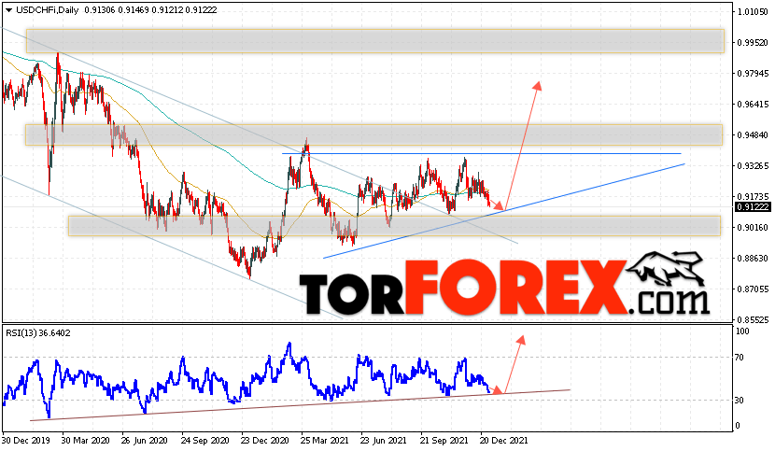Click the RSI 0 scale label
This screenshot has height=451, width=775.
click(x=738, y=426)
